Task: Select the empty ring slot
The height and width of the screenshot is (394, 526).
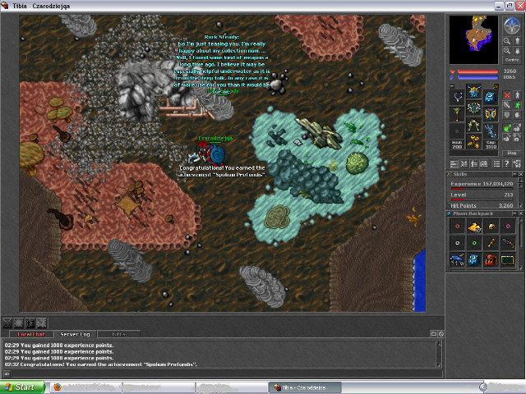Action: click(458, 130)
